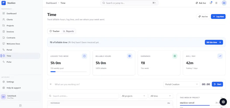Screen dimensions: 230x108
Task: Switch to the Tracker tab
Action: click(55, 31)
